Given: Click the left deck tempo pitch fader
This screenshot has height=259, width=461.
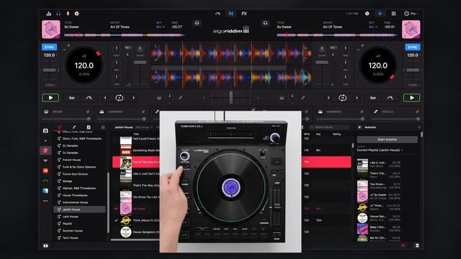Looking at the screenshot, I should [49, 71].
